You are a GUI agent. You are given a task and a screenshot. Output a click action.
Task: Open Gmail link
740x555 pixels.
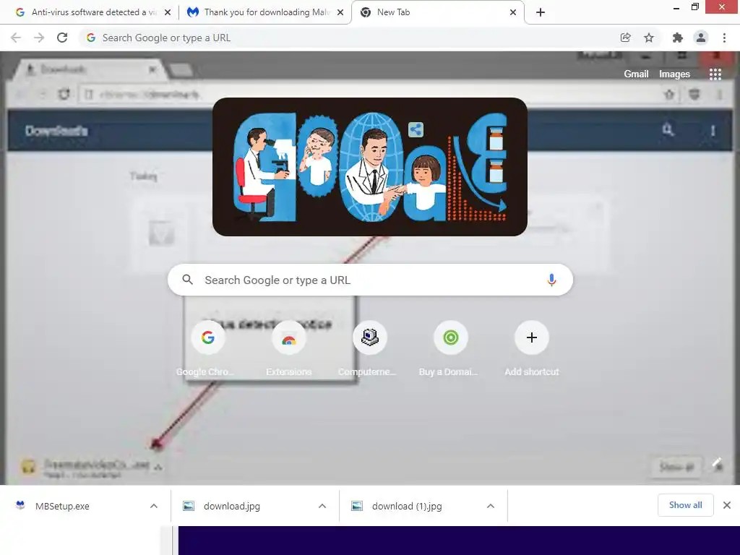pyautogui.click(x=636, y=74)
